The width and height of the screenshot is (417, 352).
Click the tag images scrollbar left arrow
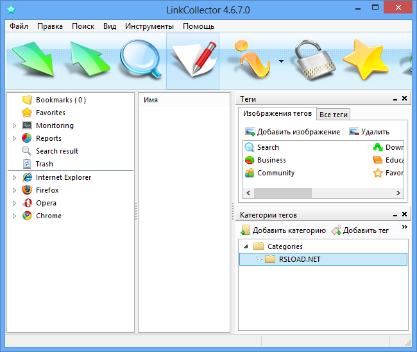pos(248,193)
